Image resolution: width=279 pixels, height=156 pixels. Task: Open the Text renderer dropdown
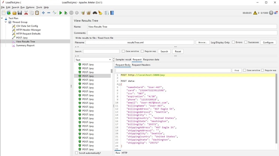(x=93, y=60)
